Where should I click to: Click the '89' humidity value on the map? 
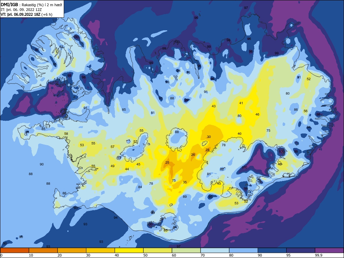click(x=185, y=197)
